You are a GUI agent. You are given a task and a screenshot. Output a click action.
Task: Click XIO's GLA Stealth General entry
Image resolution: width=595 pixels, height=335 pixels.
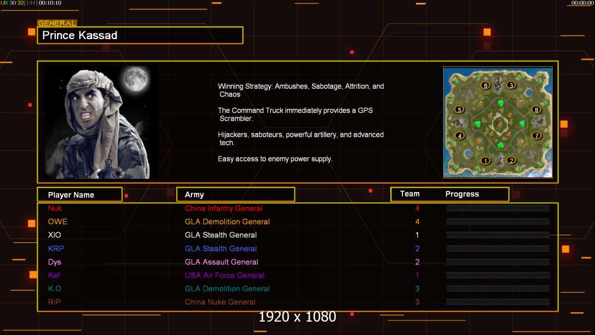pos(220,235)
